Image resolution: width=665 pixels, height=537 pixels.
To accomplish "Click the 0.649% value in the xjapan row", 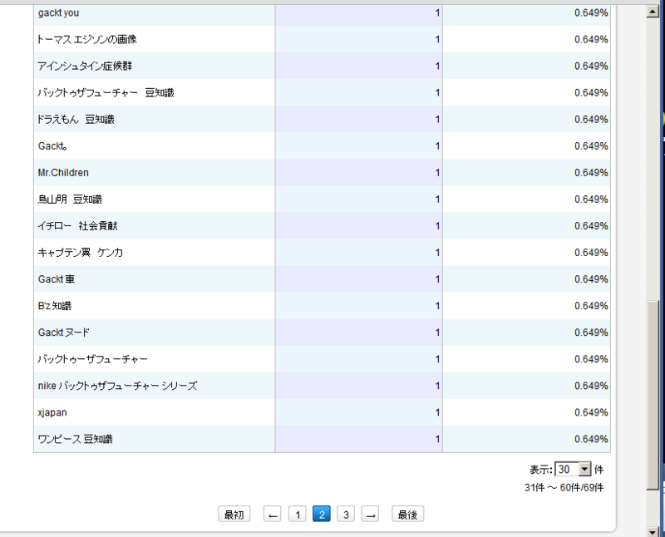I will tap(591, 412).
